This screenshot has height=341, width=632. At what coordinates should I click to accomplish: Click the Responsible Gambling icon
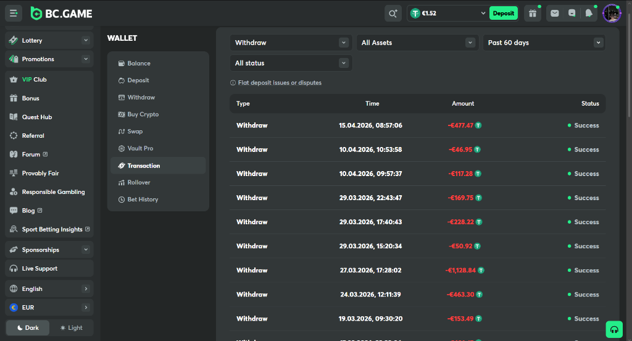click(14, 192)
